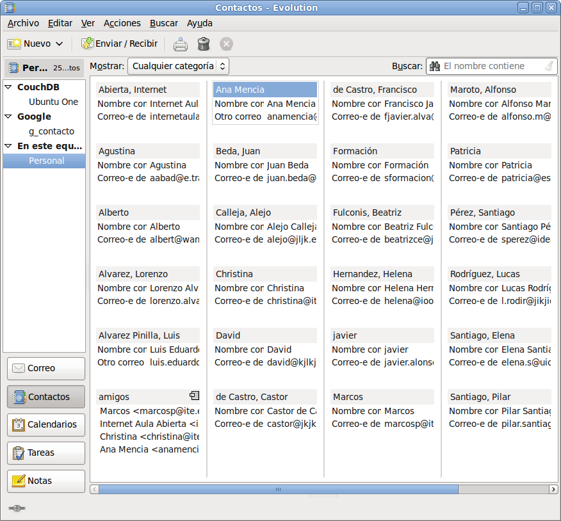Select the Formación contact card
This screenshot has height=521, width=561.
(382, 151)
